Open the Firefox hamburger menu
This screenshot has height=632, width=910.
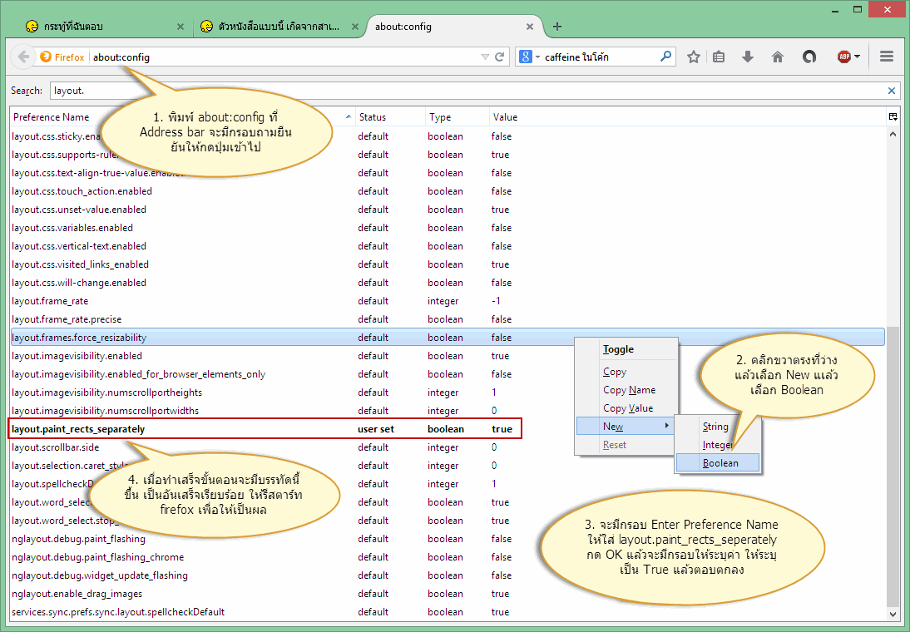click(x=887, y=57)
